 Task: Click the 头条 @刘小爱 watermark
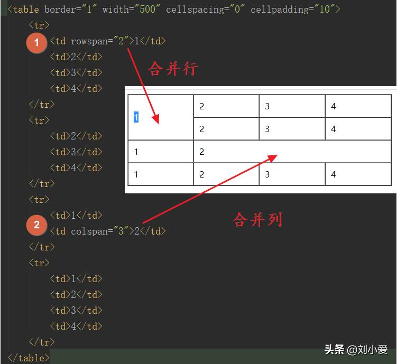coord(356,349)
